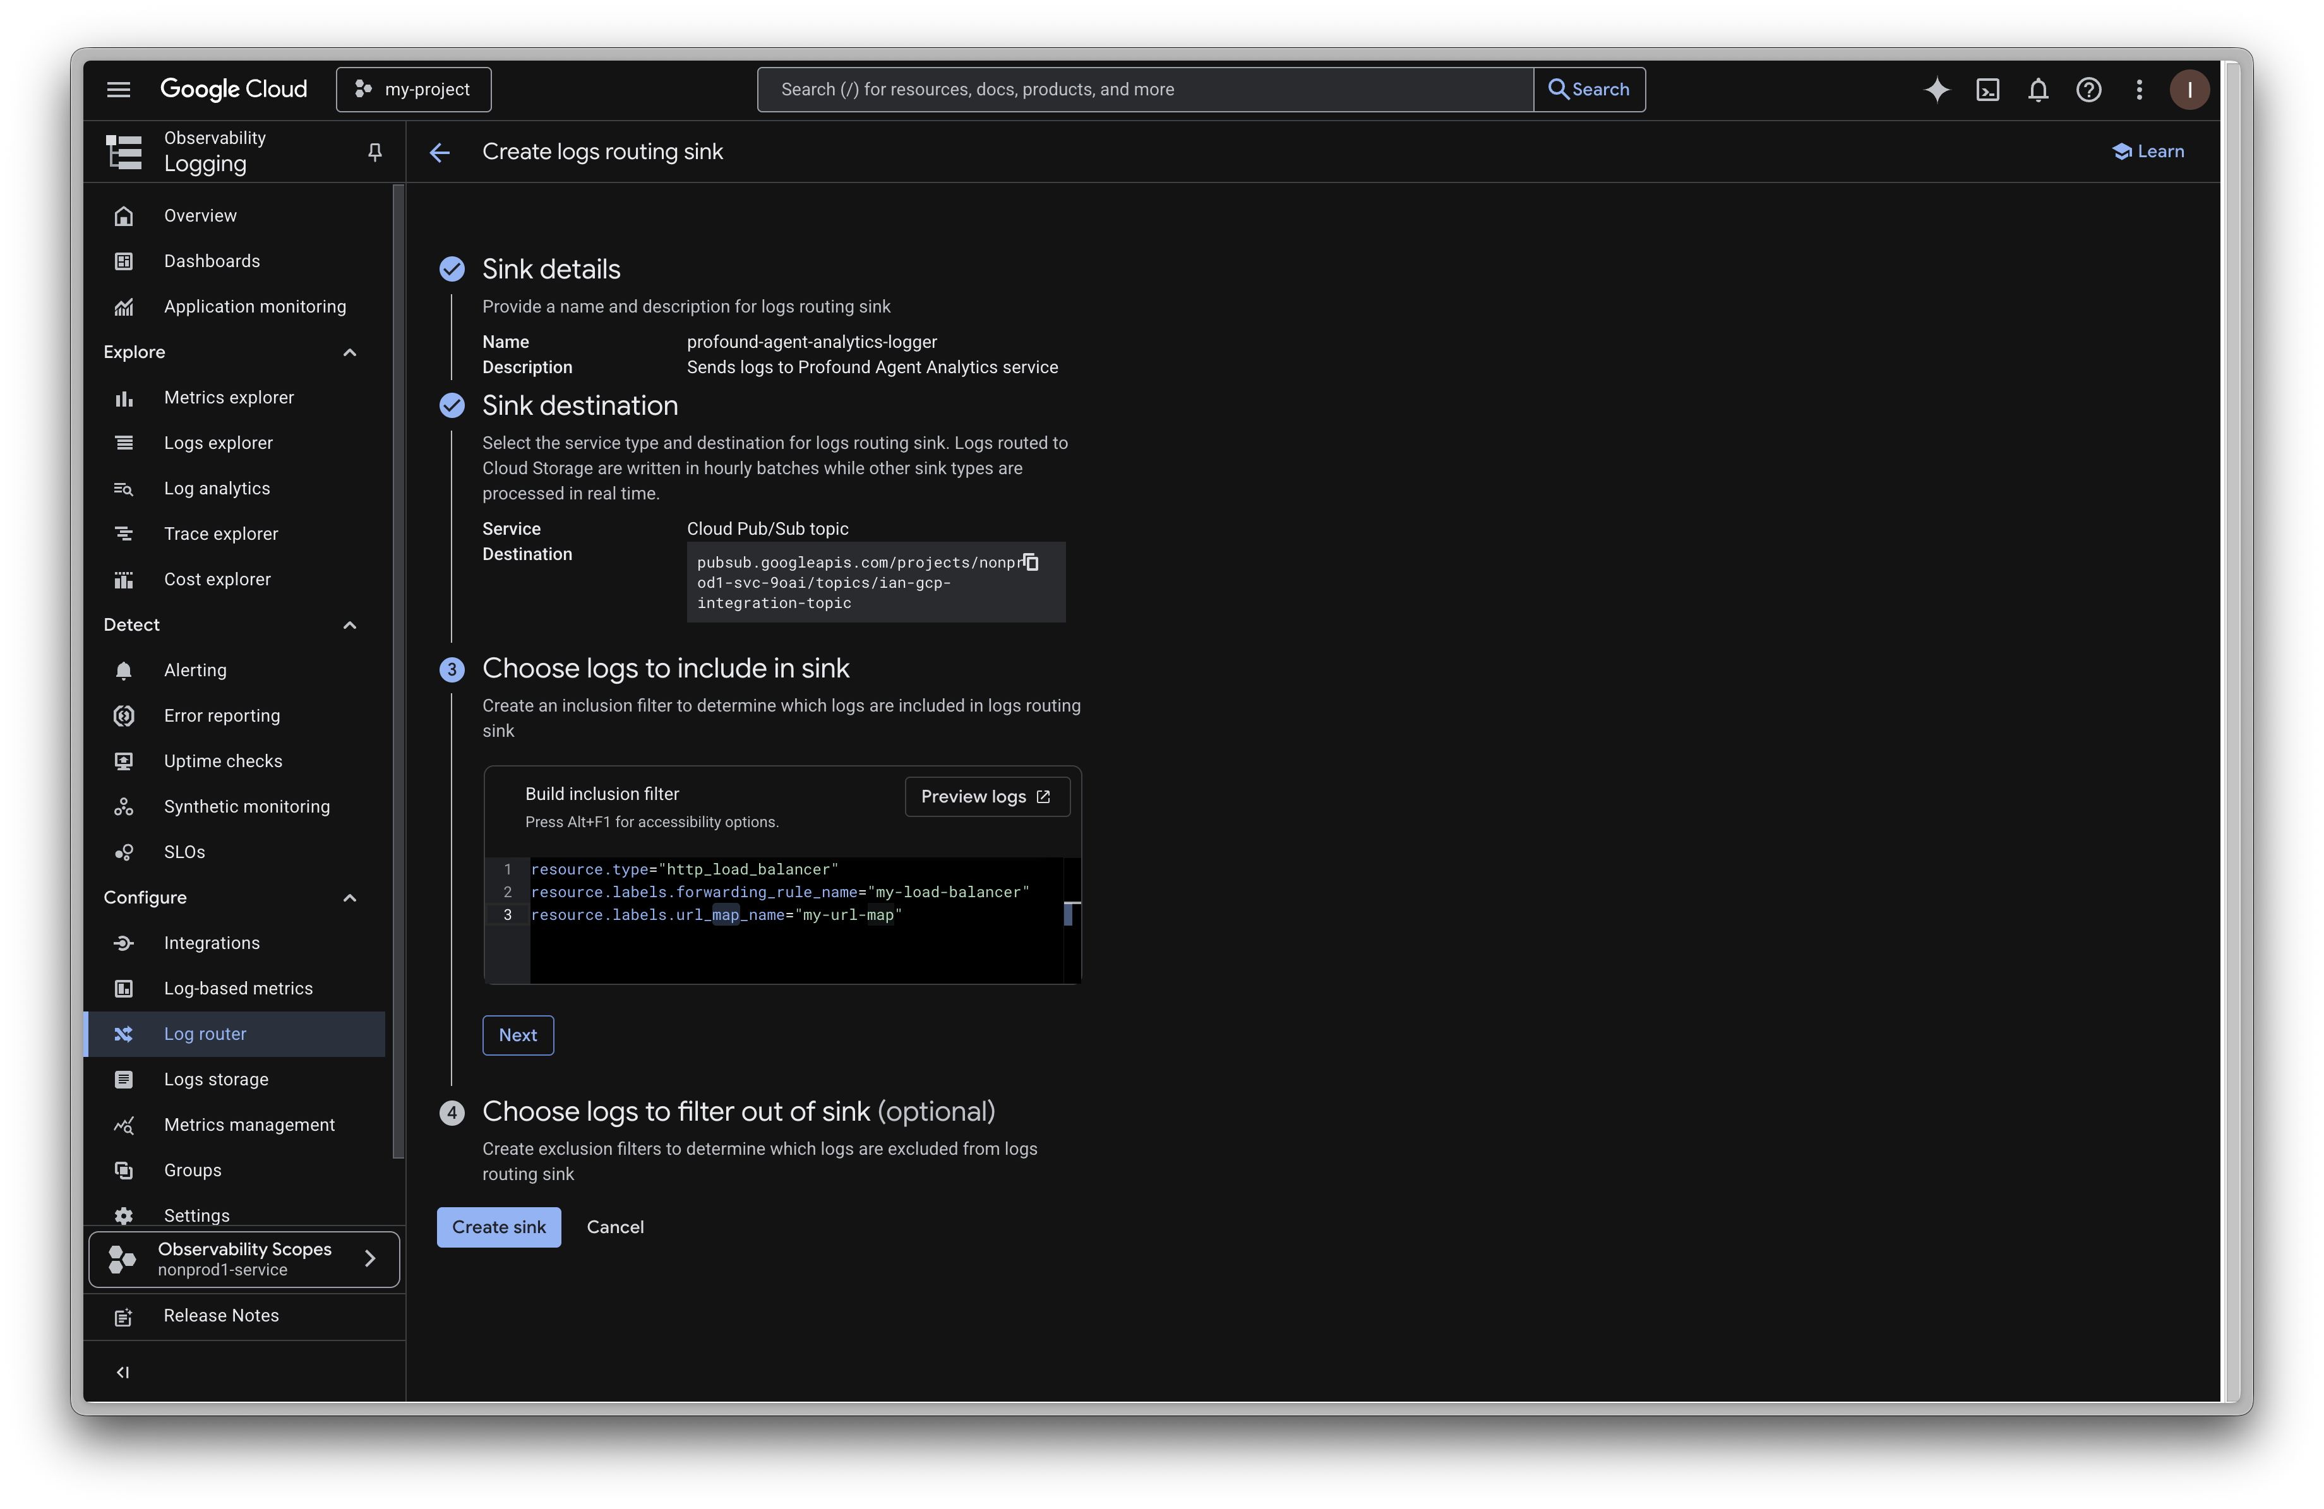Click the back arrow beside page title
Screen dimensions: 2324x1509
(x=440, y=152)
